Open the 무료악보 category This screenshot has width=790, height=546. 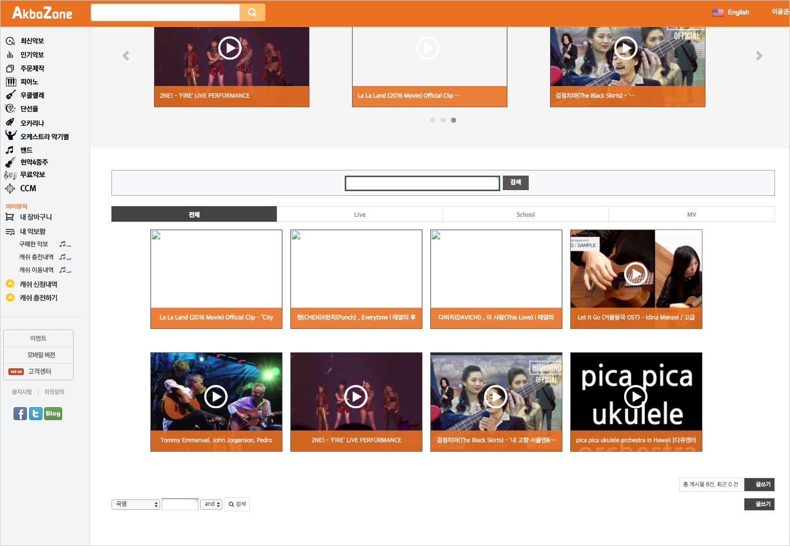point(32,175)
